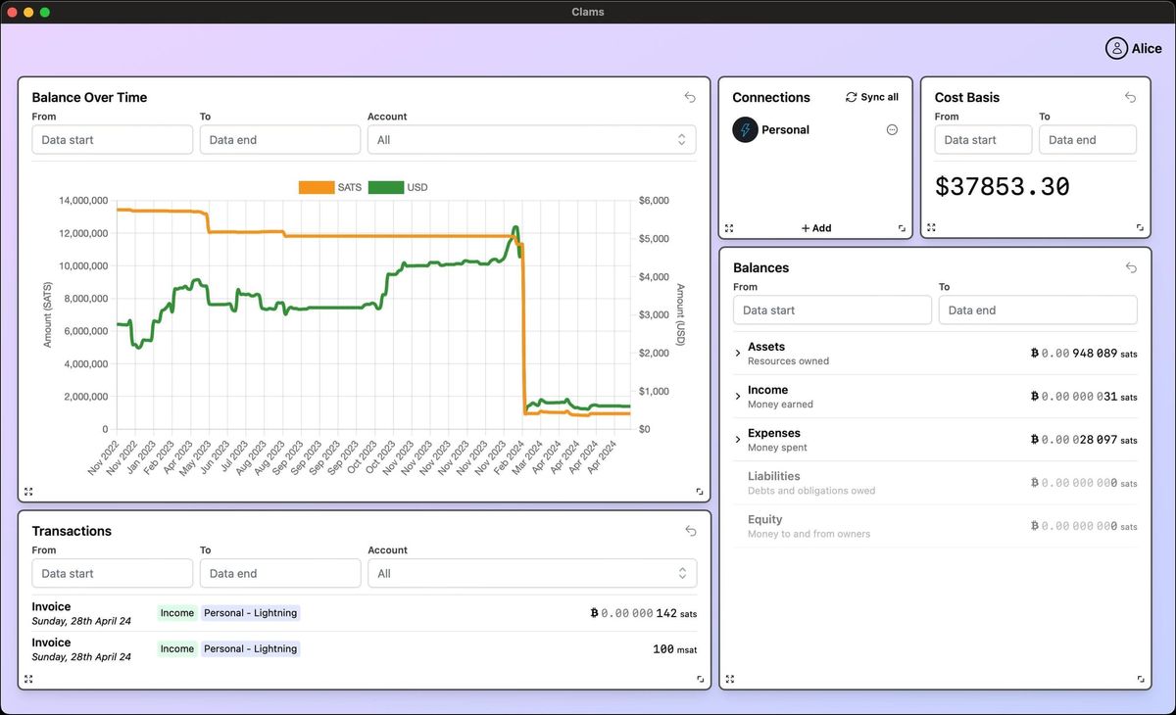Expand the Expenses row in Balances
1176x715 pixels.
pos(738,439)
